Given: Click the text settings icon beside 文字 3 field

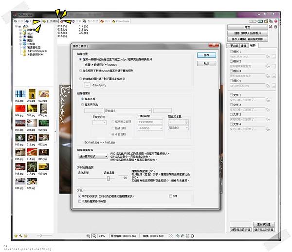Looking at the screenshot, I should pyautogui.click(x=268, y=120).
